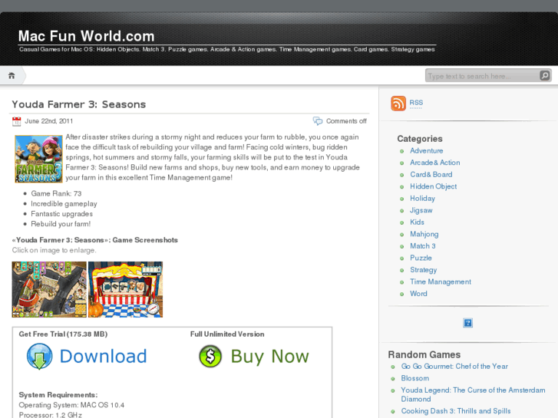Click the search magnifier icon

click(x=544, y=75)
